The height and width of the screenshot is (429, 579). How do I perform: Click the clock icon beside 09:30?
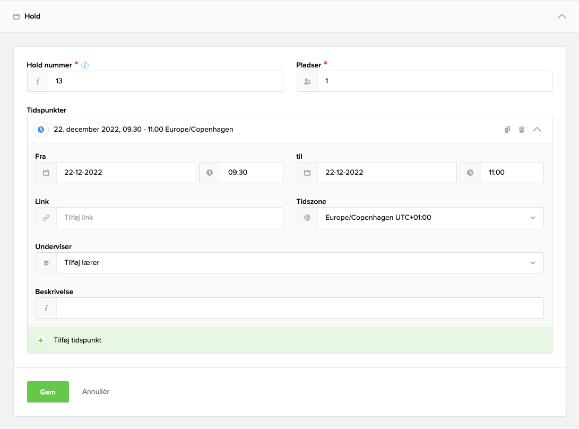click(210, 173)
